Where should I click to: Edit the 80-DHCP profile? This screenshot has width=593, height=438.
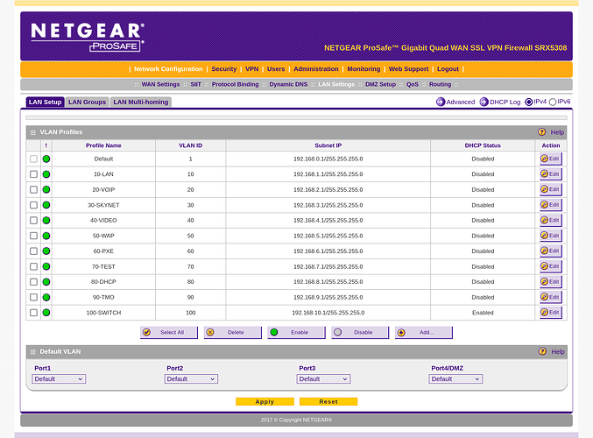pyautogui.click(x=551, y=282)
